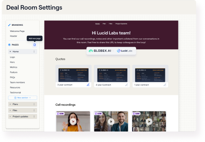Click the Quotes section heading

pyautogui.click(x=60, y=59)
